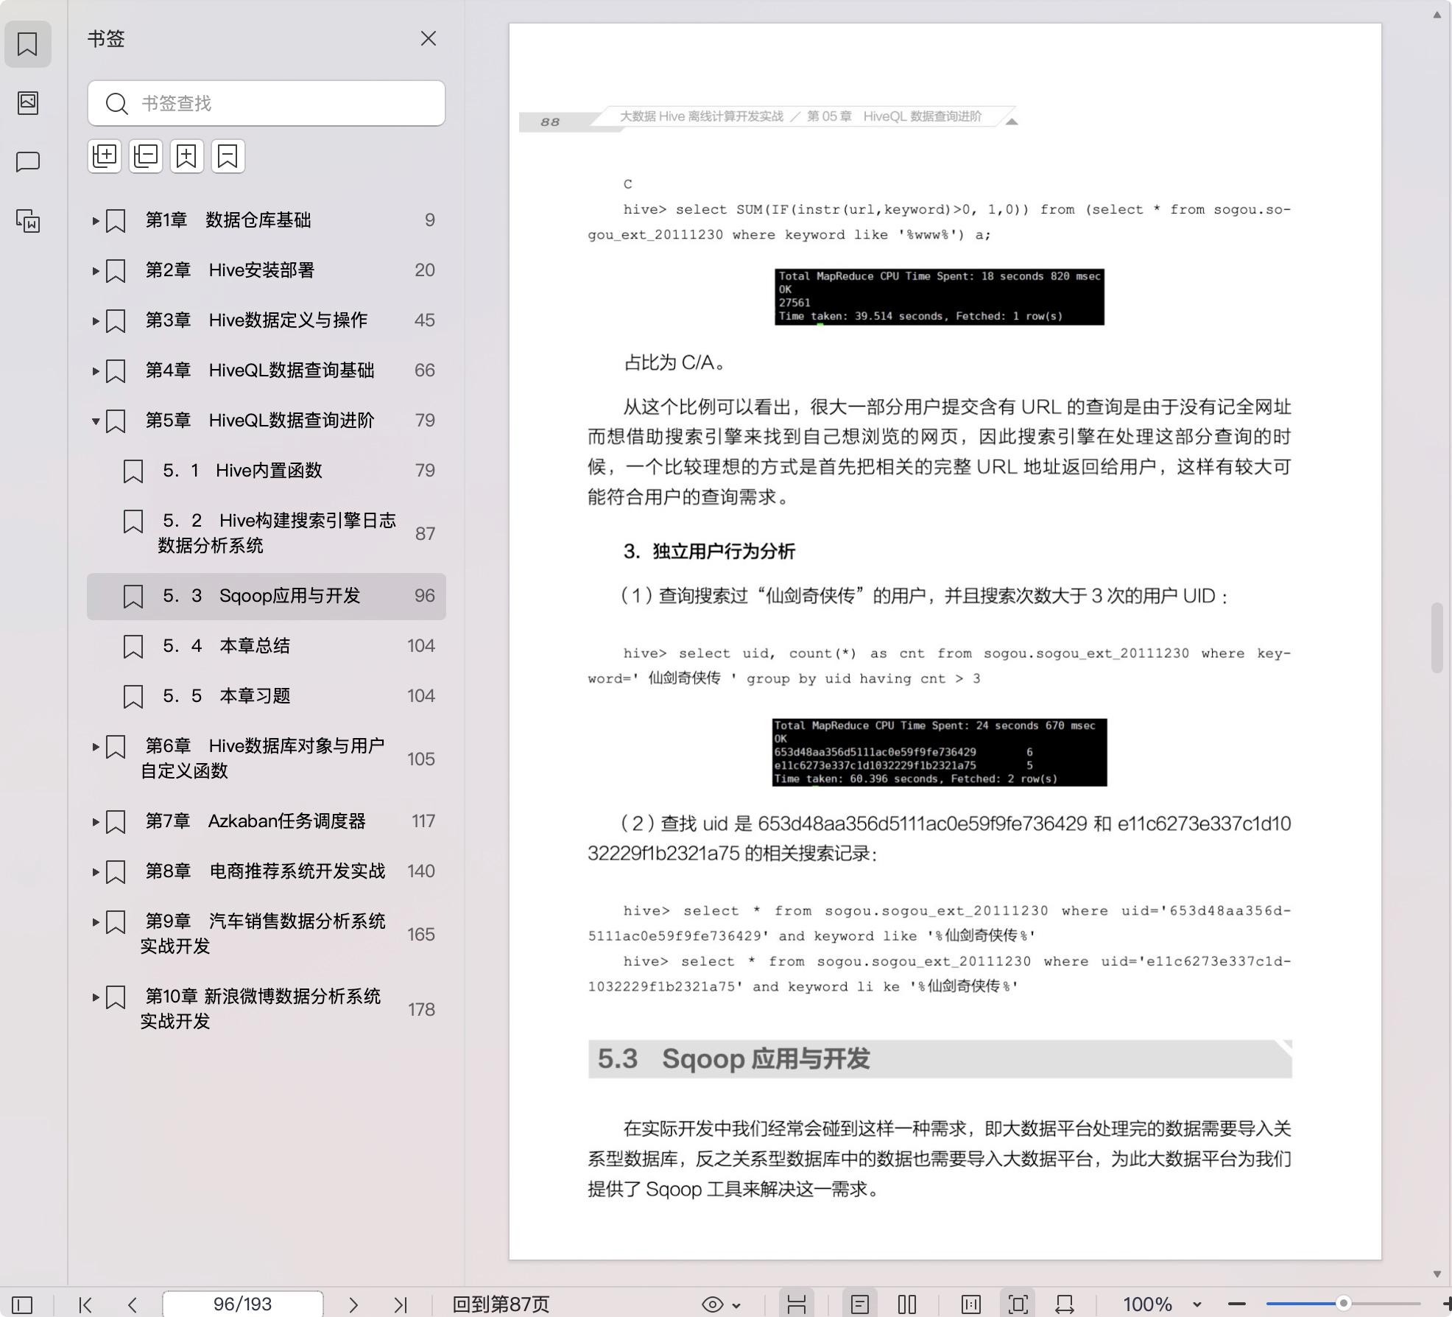Open 第8章 电商推荐系统开发实战 chapter
Viewport: 1452px width, 1317px height.
click(x=267, y=871)
